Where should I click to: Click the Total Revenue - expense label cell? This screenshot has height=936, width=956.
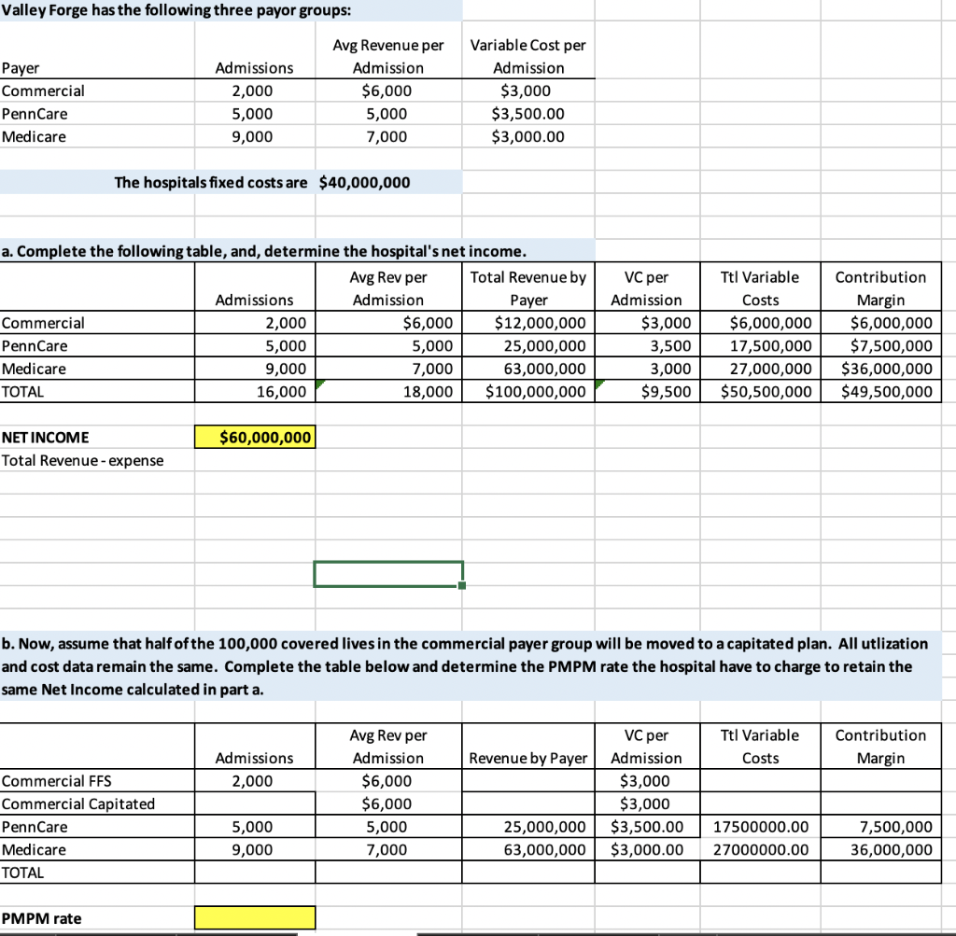(81, 460)
